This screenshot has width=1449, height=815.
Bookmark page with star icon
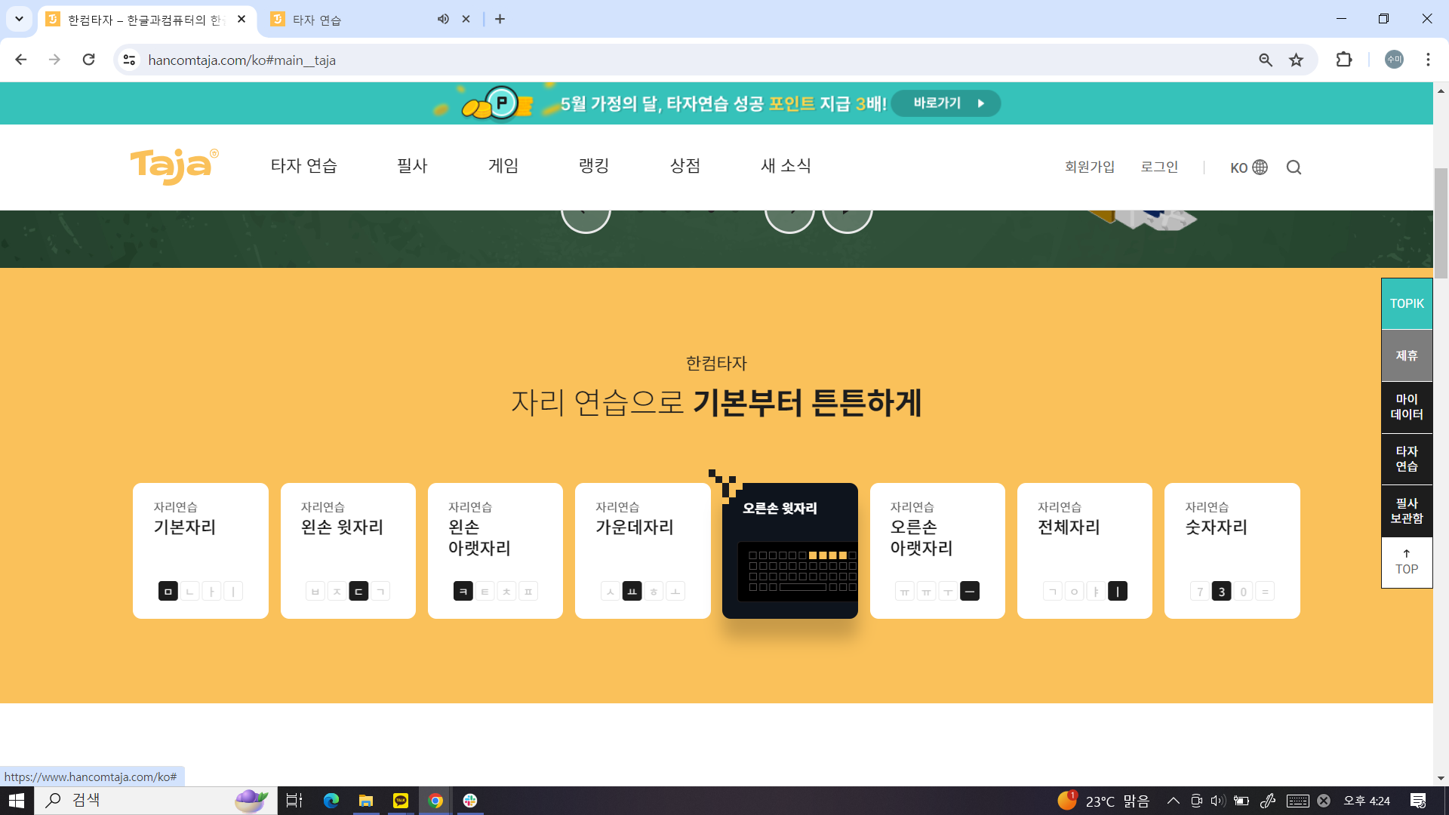(1296, 60)
